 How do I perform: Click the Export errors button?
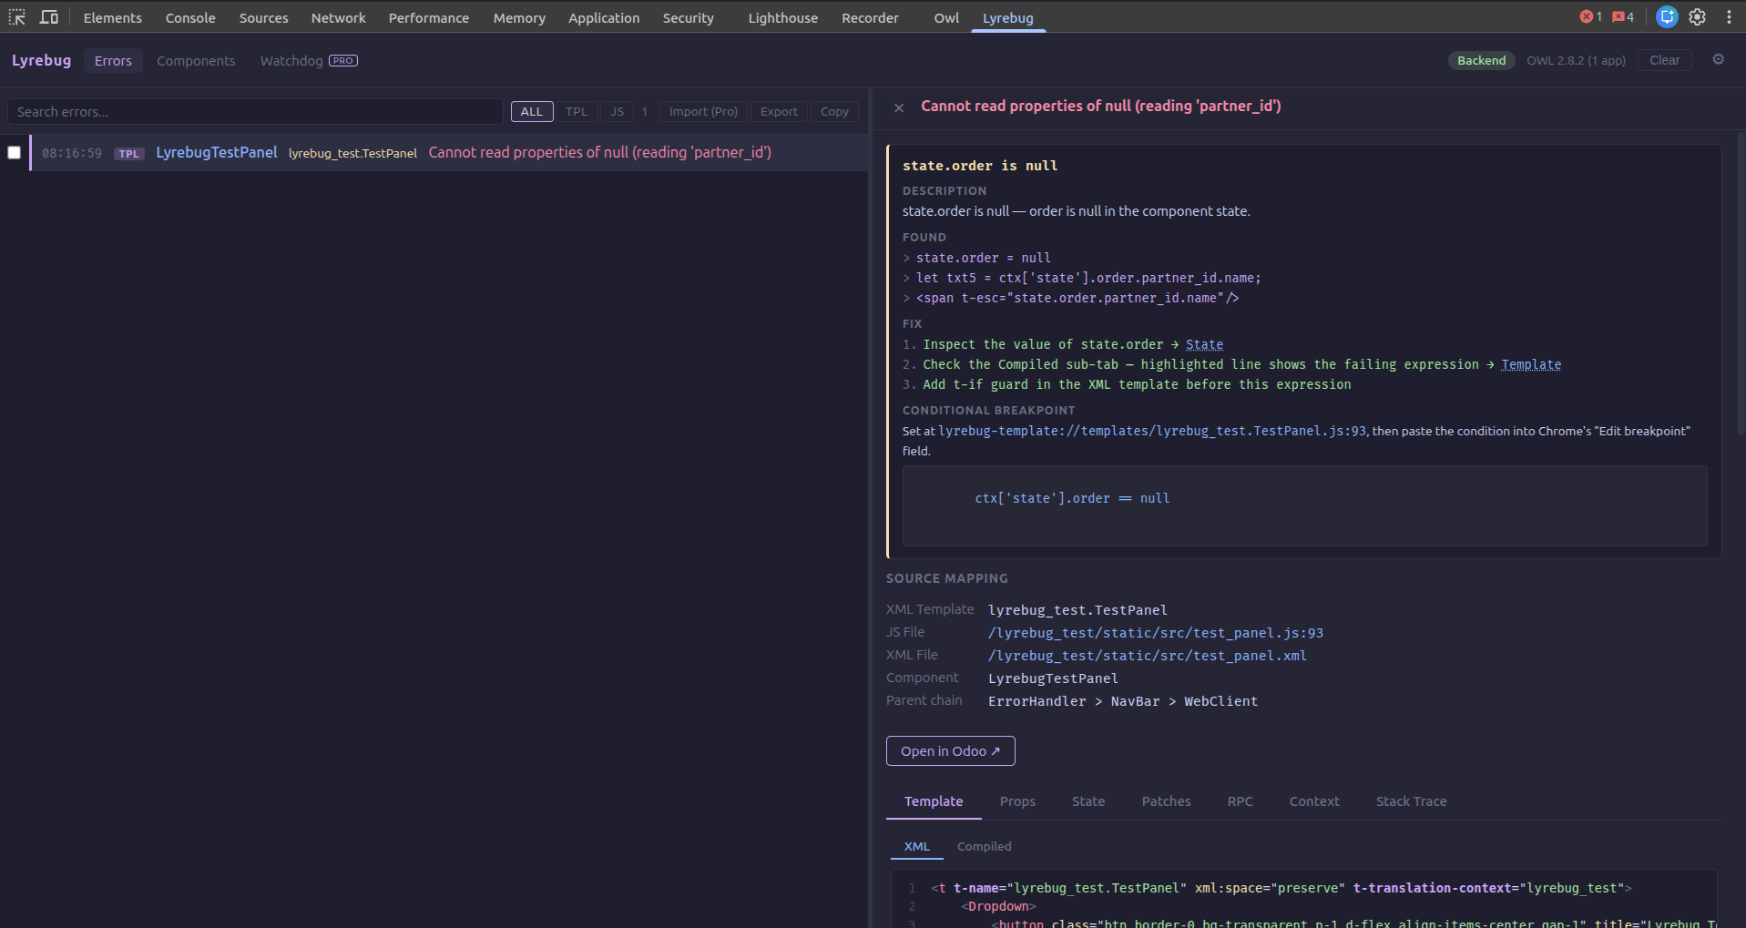tap(779, 112)
